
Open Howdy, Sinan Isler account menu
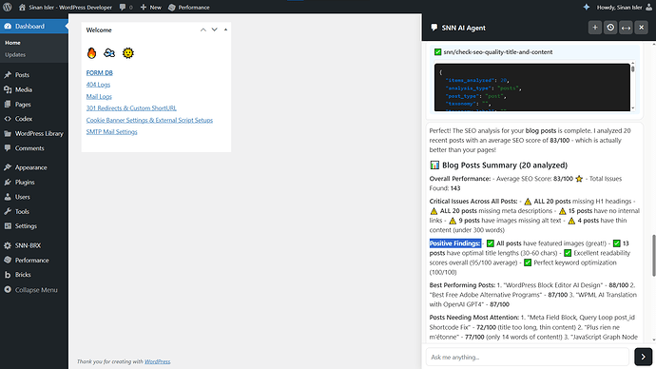coord(625,7)
